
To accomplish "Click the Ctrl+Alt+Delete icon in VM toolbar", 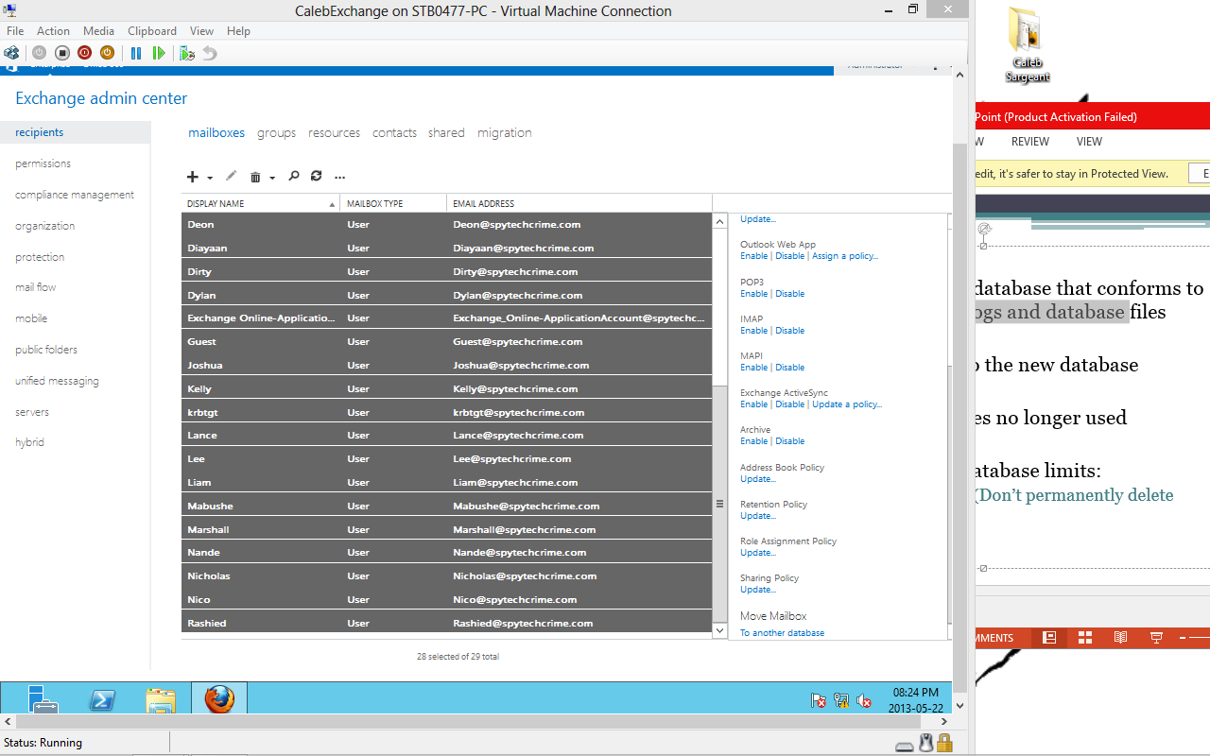I will tap(11, 53).
